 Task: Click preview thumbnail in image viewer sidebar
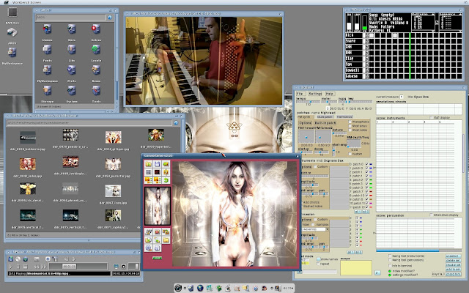click(158, 206)
